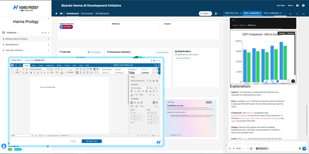Click the Go Back link
Screen dimensions: 309x154
click(x=73, y=141)
